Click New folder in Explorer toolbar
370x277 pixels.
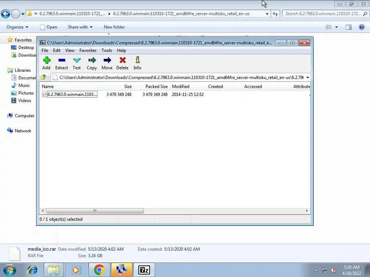pyautogui.click(x=114, y=27)
